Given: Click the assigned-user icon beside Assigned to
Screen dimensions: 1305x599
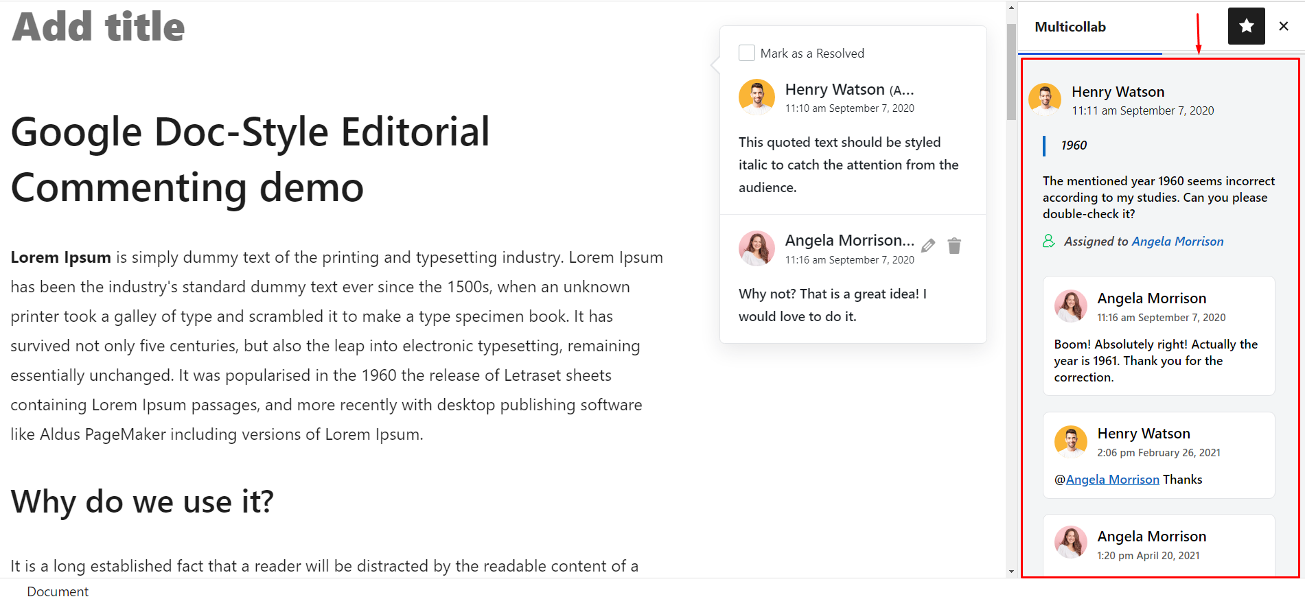Looking at the screenshot, I should pos(1049,241).
